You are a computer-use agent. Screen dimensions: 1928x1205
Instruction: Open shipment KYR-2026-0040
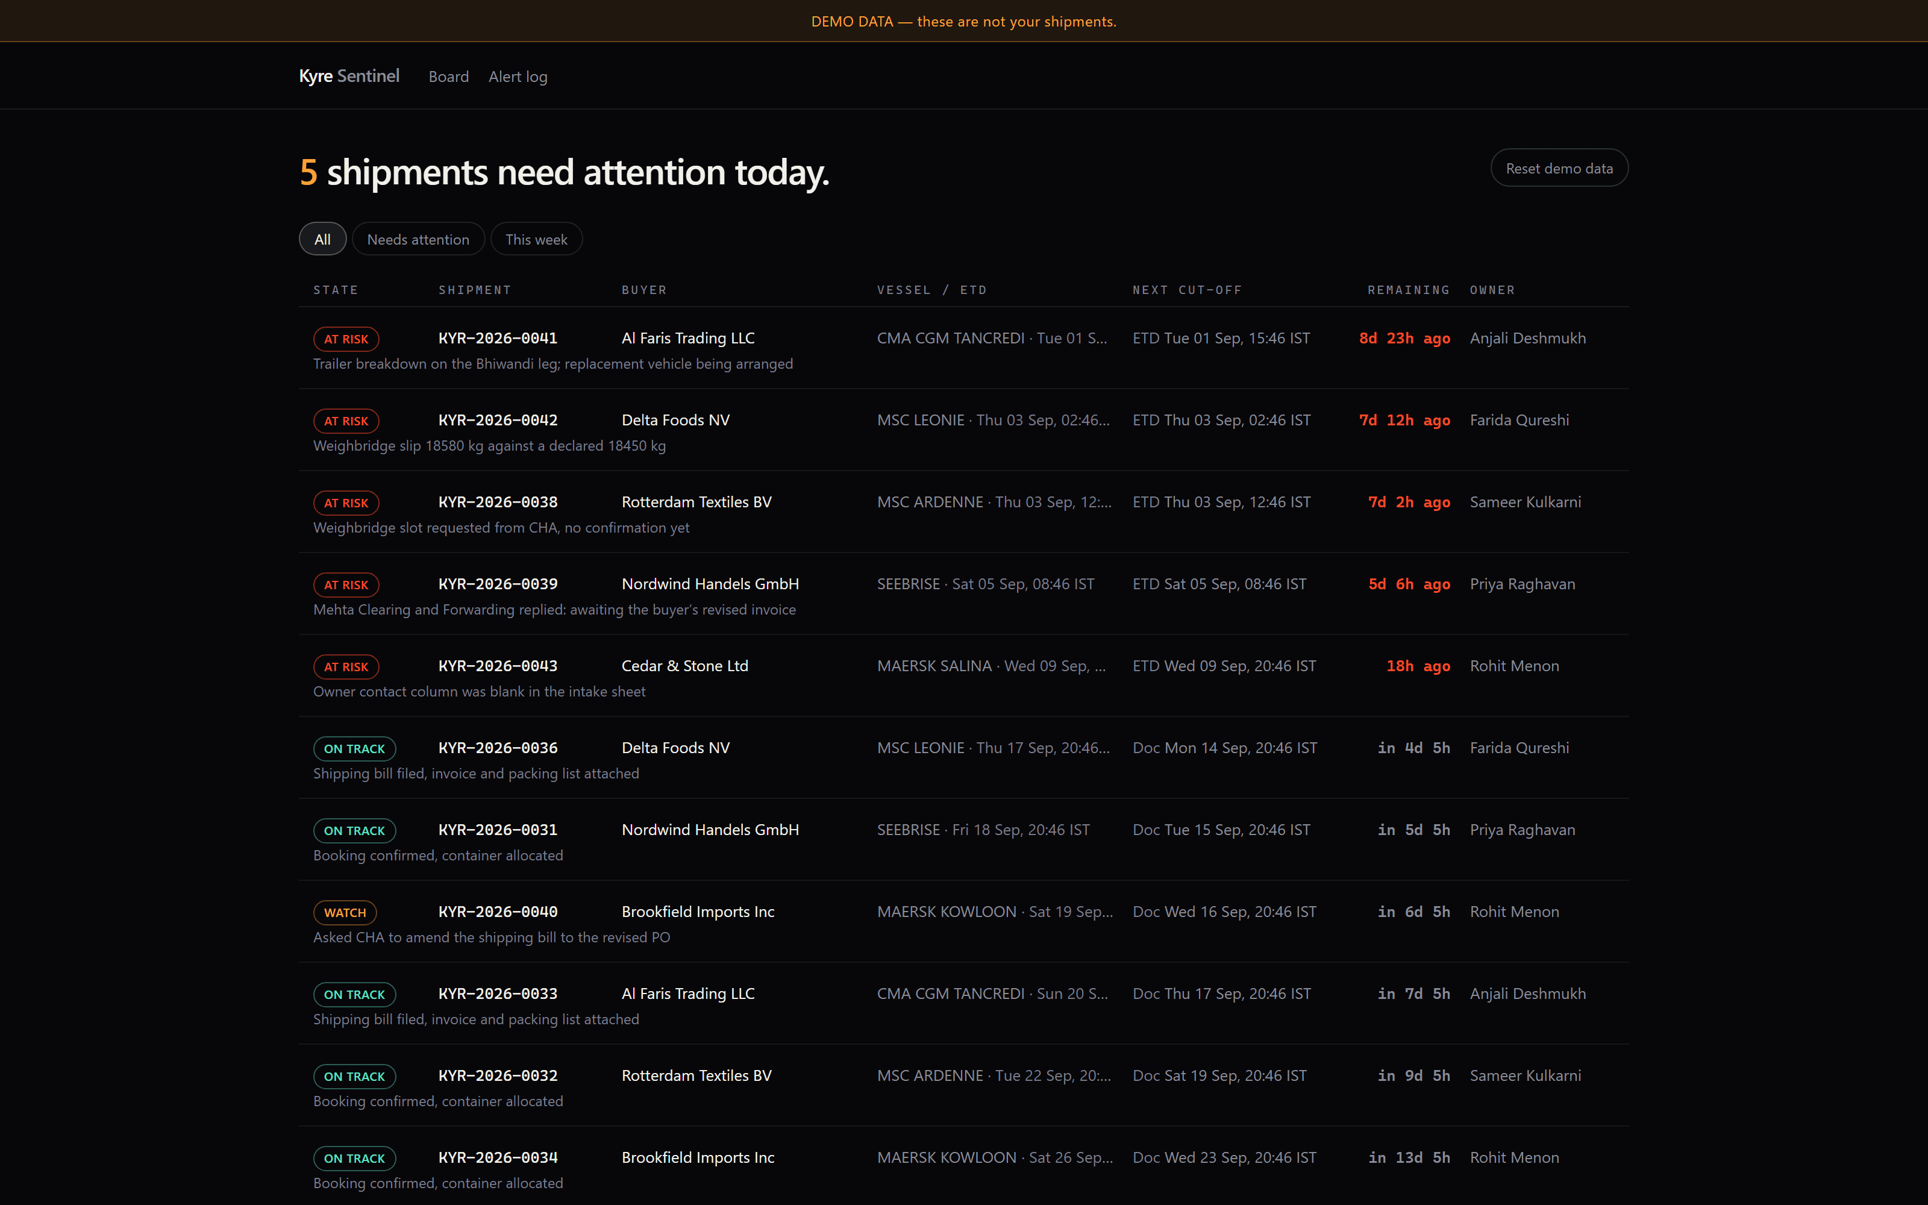click(x=498, y=912)
